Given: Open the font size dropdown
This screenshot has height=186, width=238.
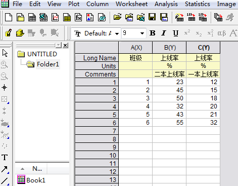Looking at the screenshot, I should coord(142,33).
